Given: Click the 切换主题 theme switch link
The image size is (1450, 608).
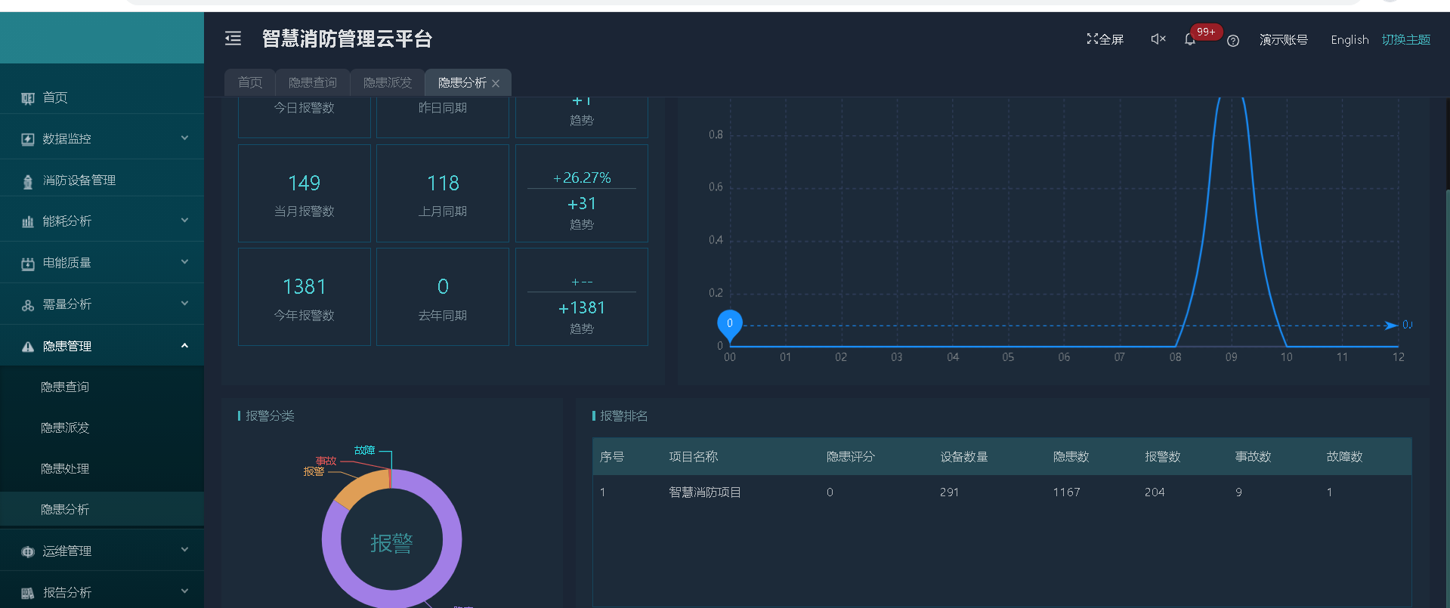Looking at the screenshot, I should pyautogui.click(x=1405, y=40).
